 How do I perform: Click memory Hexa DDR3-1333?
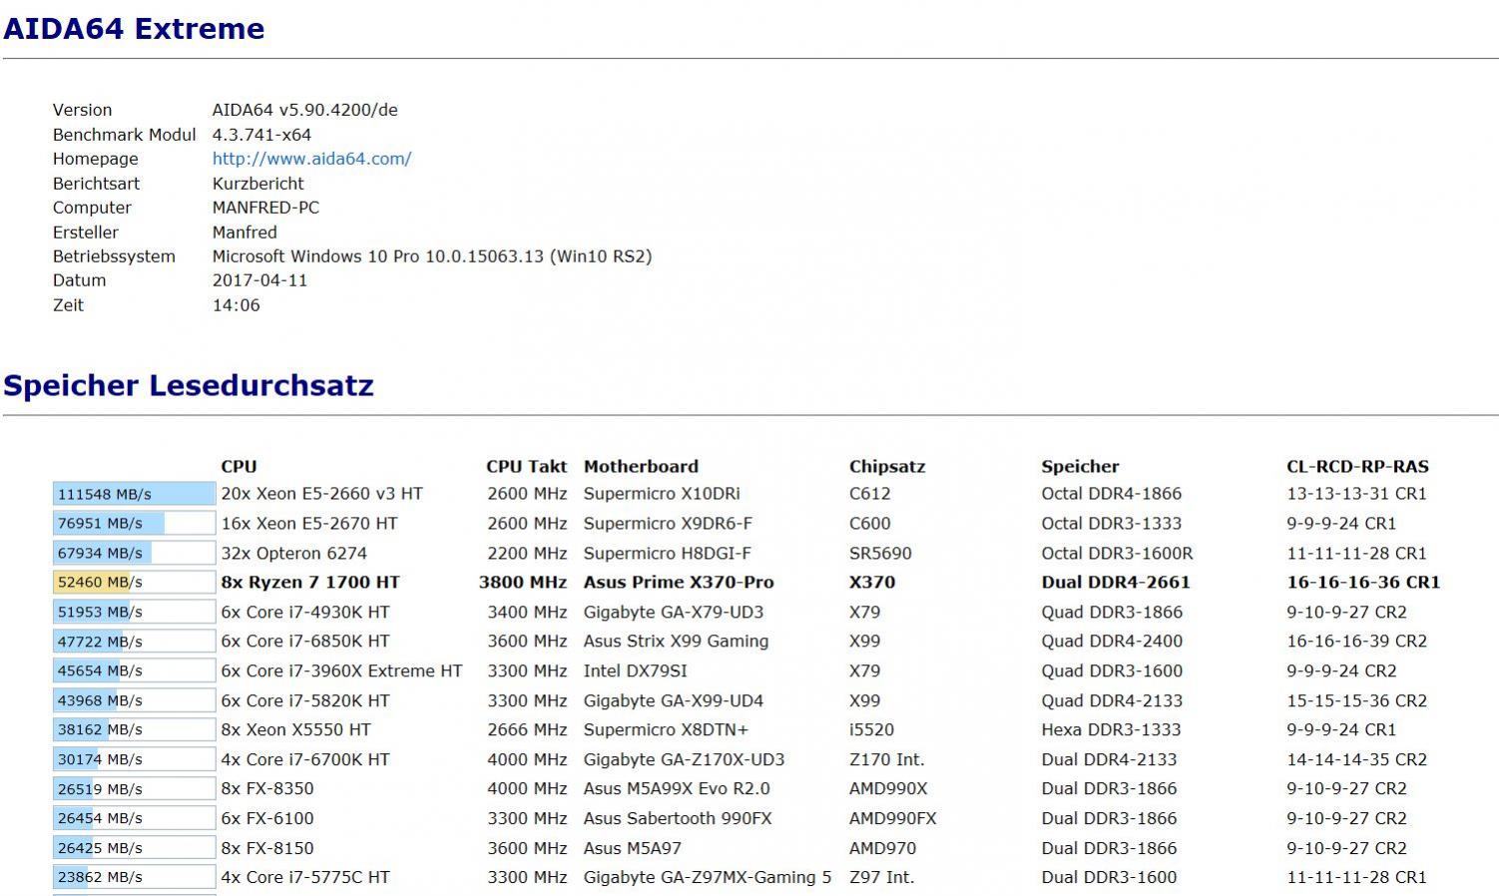[x=1111, y=729]
